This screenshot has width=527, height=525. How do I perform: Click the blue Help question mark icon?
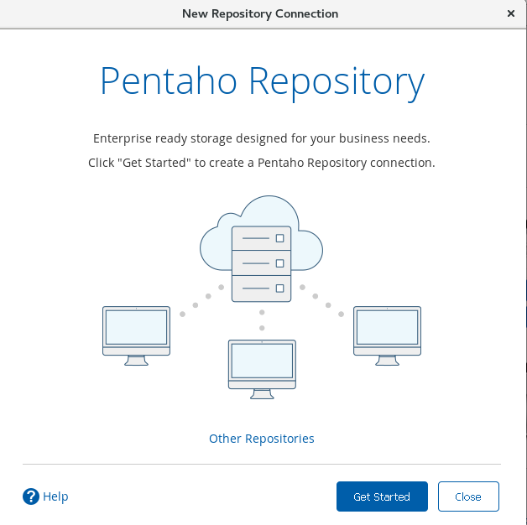31,496
